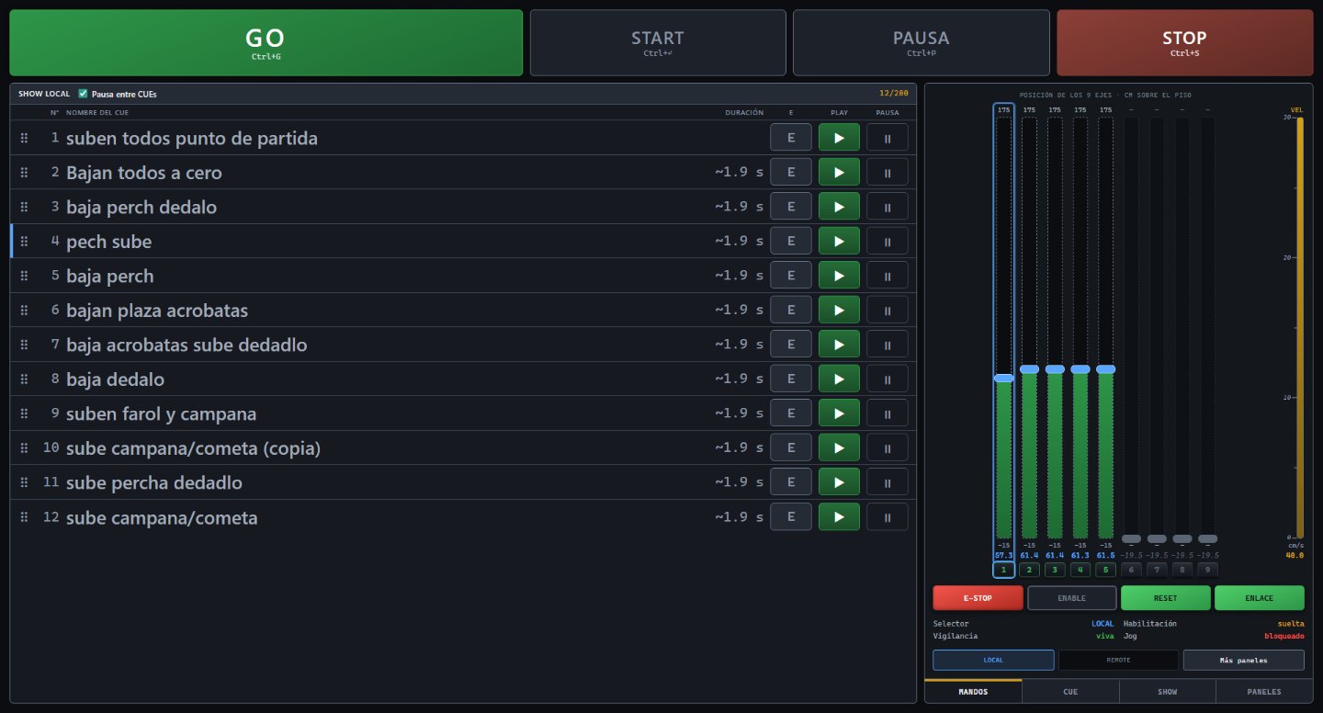Select axis 1 selector button
The image size is (1323, 713).
tap(1003, 570)
